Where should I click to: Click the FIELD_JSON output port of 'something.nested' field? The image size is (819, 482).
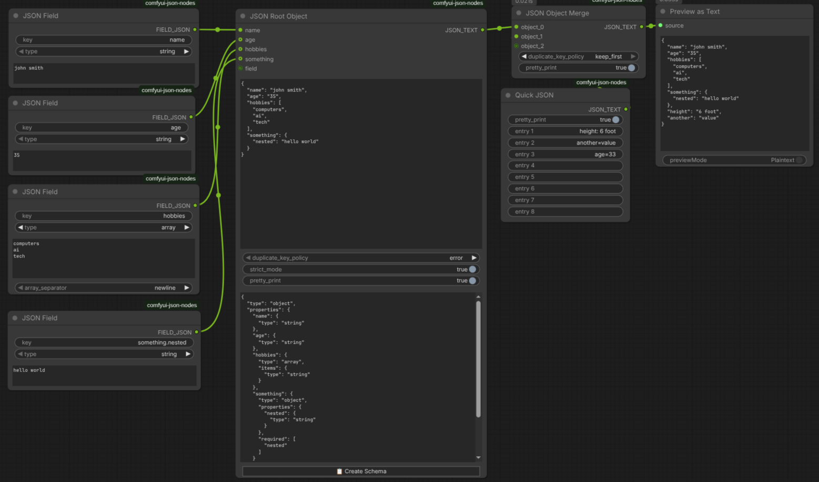197,332
